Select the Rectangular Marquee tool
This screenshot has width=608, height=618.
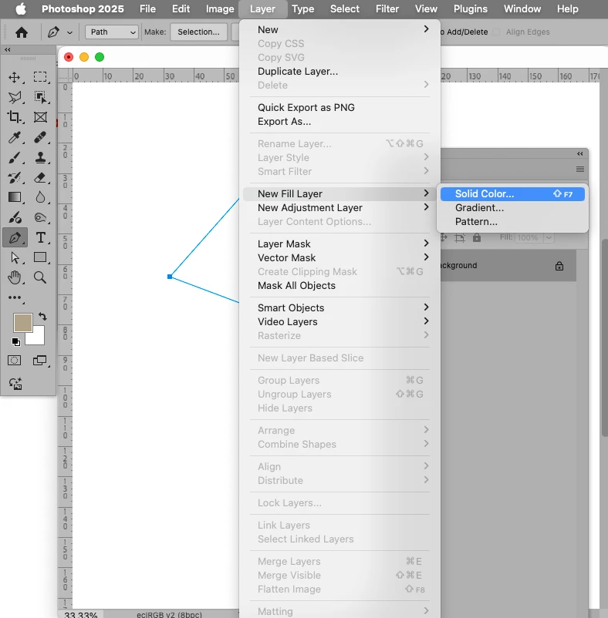[x=40, y=77]
